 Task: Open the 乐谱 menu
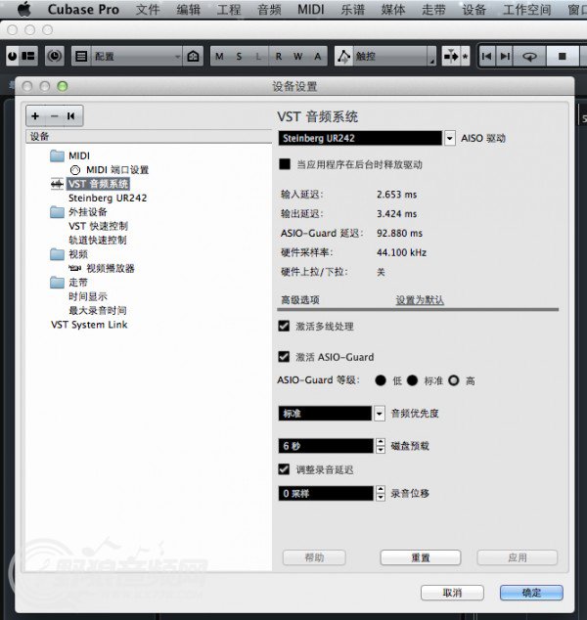(352, 9)
